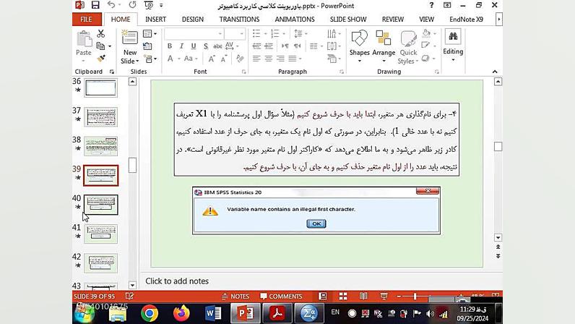Open Shape Effects option
Viewport: 575px width, 324px height.
point(425,59)
